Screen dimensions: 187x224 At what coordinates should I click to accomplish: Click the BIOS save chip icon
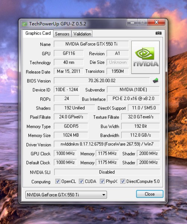[x=156, y=81]
